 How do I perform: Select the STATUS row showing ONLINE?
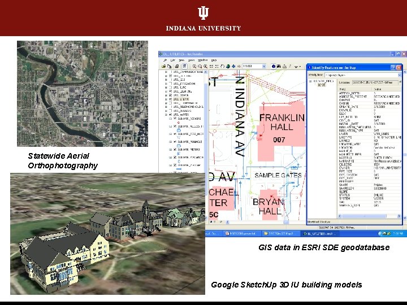pos(370,195)
